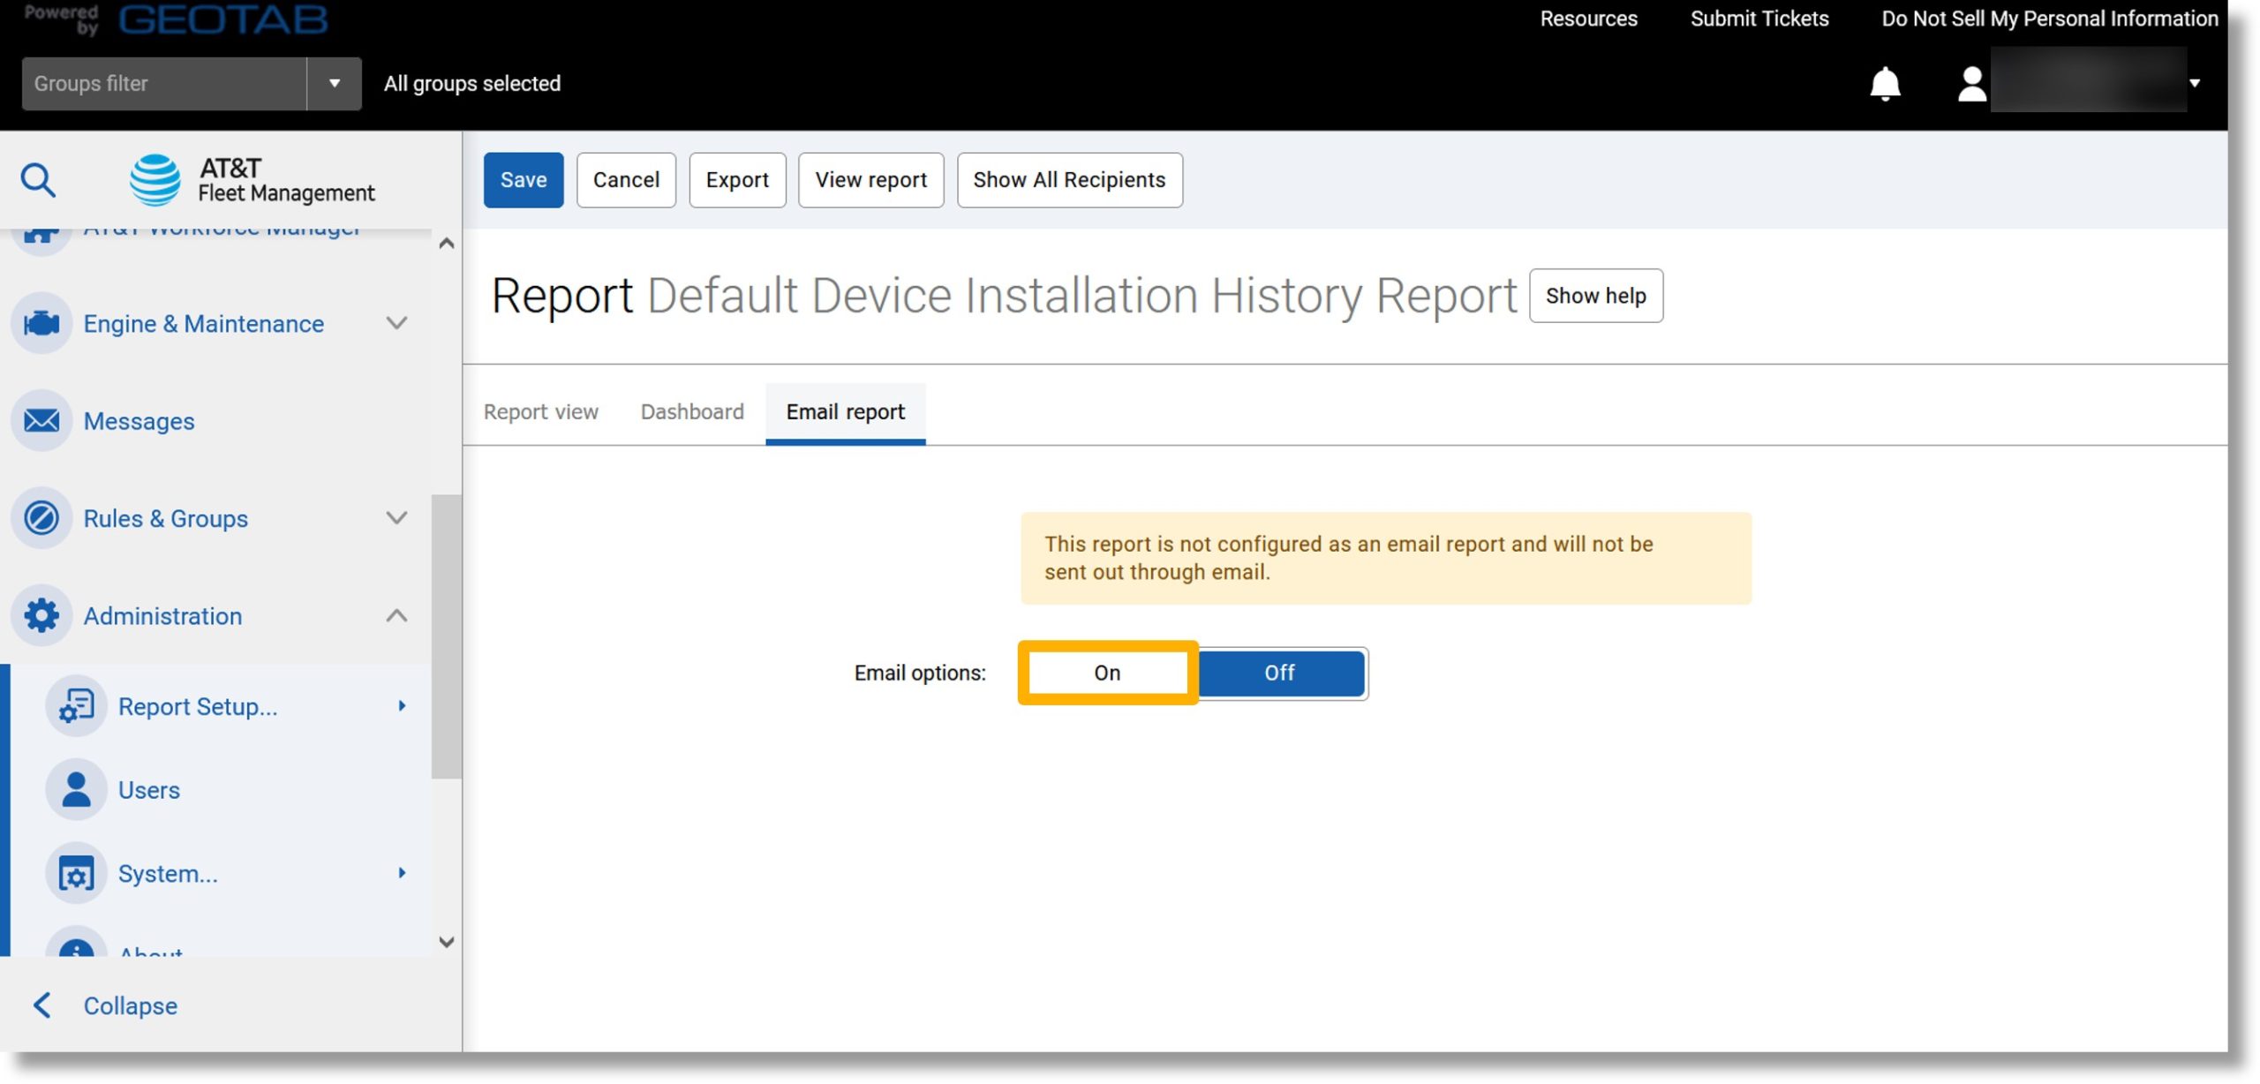Click the Export button
The image size is (2260, 1084).
pos(736,178)
